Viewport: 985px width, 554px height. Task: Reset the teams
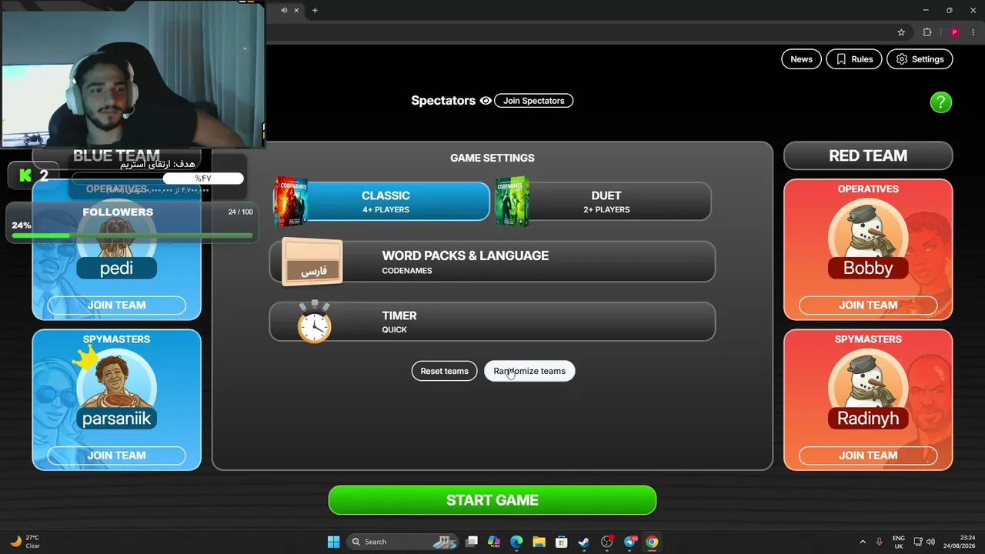tap(444, 371)
